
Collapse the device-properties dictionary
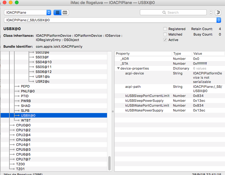118,68
